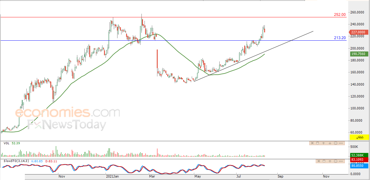
Task: Select the red 252.00 resistance line label
Action: point(340,14)
